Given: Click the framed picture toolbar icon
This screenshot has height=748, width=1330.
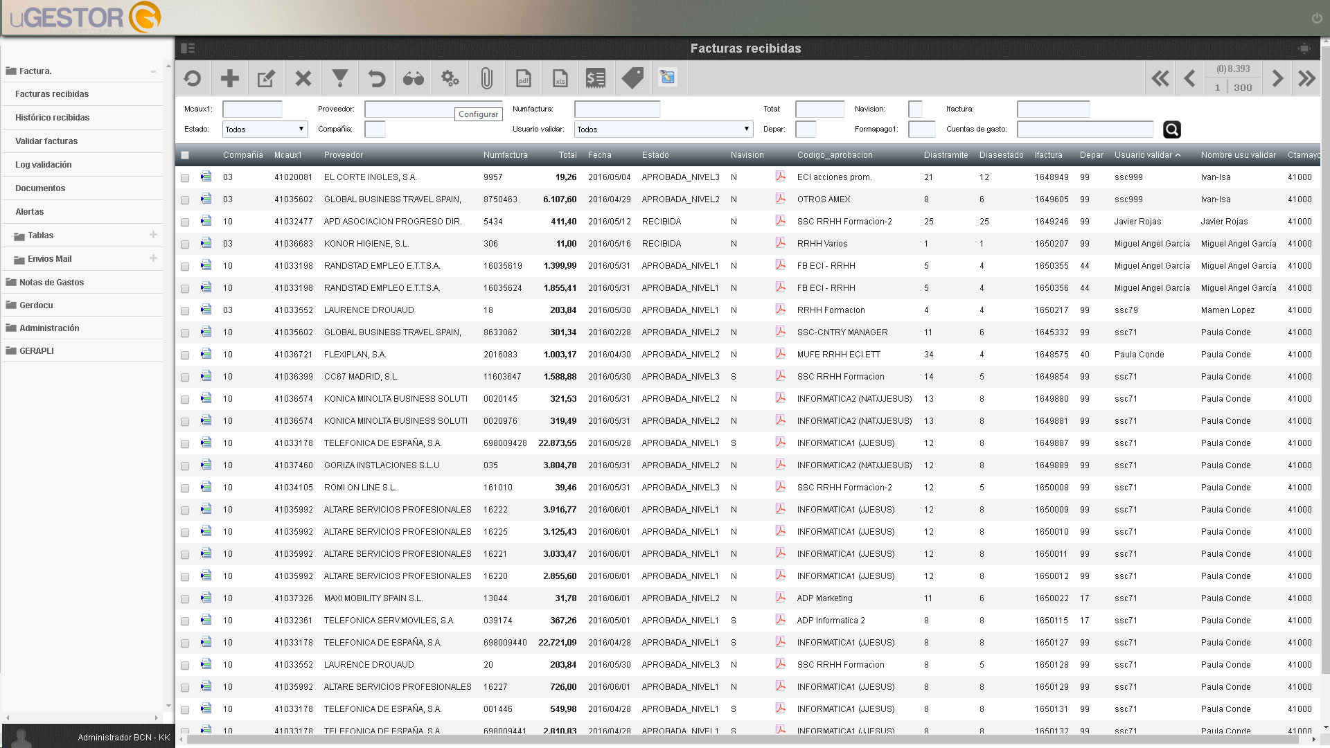Looking at the screenshot, I should 668,78.
